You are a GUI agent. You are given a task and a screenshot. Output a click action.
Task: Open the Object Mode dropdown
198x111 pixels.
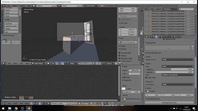pos(39,63)
